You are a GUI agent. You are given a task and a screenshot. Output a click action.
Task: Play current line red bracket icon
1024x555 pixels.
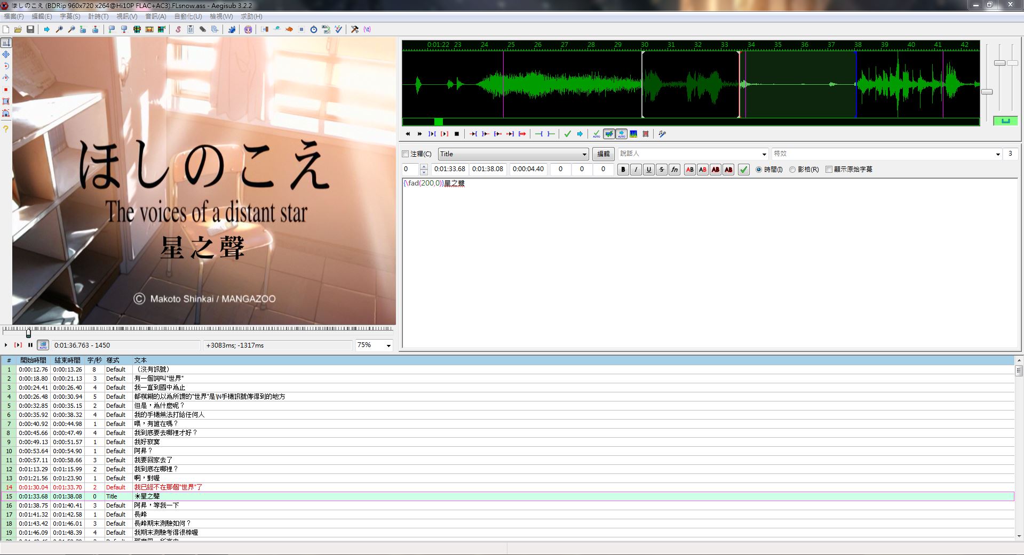pyautogui.click(x=444, y=134)
